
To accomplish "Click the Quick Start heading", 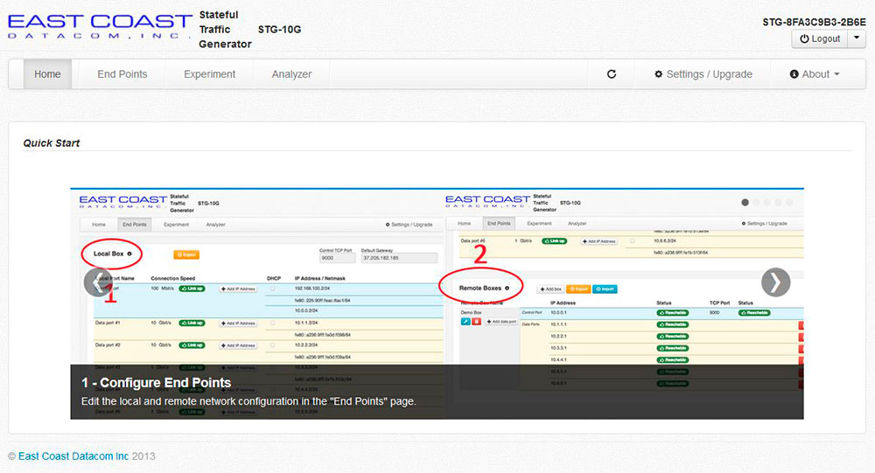I will 52,143.
